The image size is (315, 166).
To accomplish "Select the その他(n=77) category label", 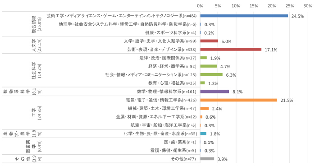I will click(x=183, y=159).
